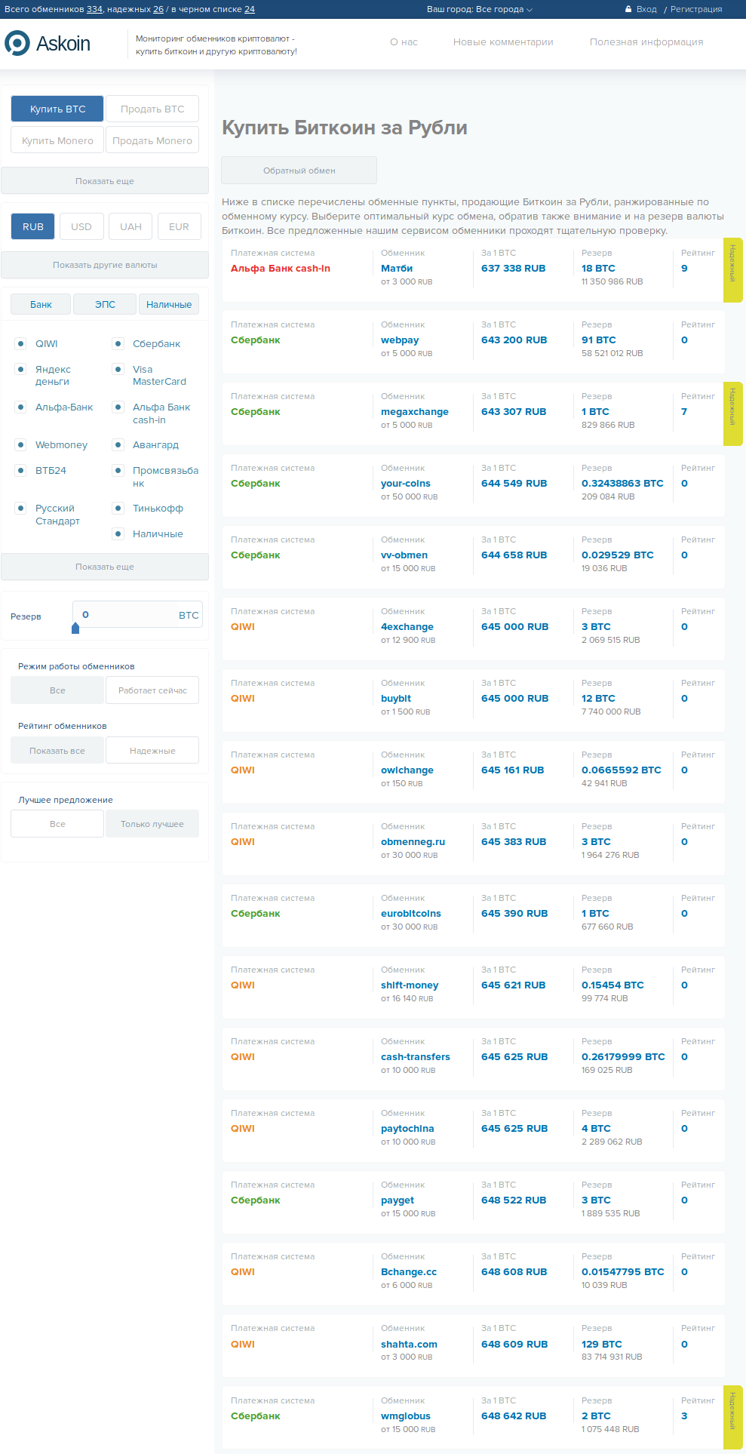
Task: Open the Матби exchanger
Action: (x=397, y=268)
